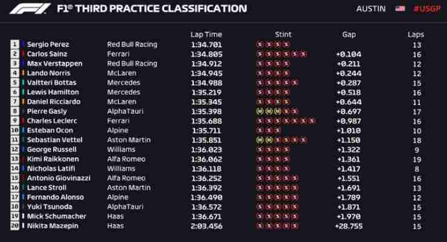Click the #USGP hashtag
Screen dimensions: 447x242
(x=427, y=9)
